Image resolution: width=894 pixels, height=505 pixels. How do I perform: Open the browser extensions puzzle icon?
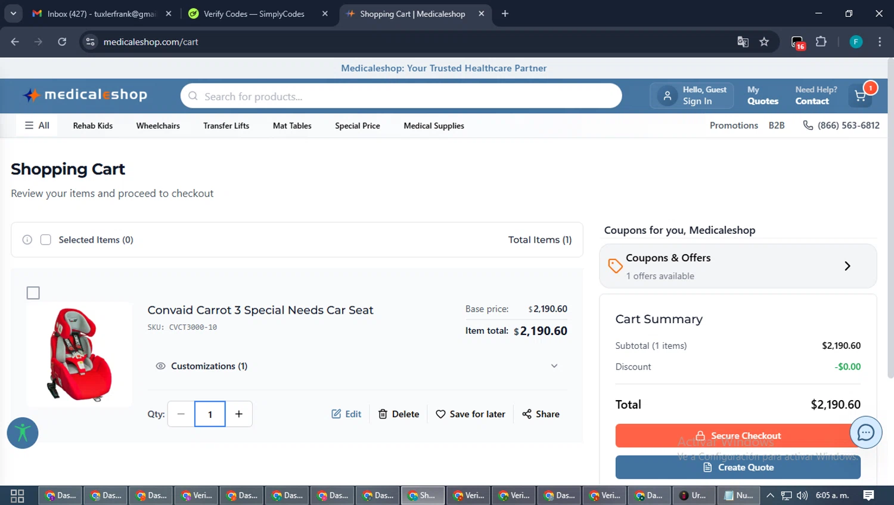click(821, 42)
